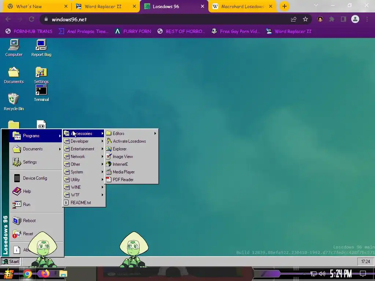Expand the Developer program group
Image resolution: width=375 pixels, height=281 pixels.
tap(84, 141)
